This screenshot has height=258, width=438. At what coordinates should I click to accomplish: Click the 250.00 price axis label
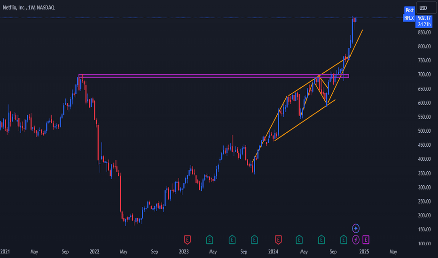[x=424, y=201]
